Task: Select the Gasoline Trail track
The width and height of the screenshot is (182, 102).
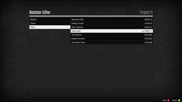Action: pos(112,20)
